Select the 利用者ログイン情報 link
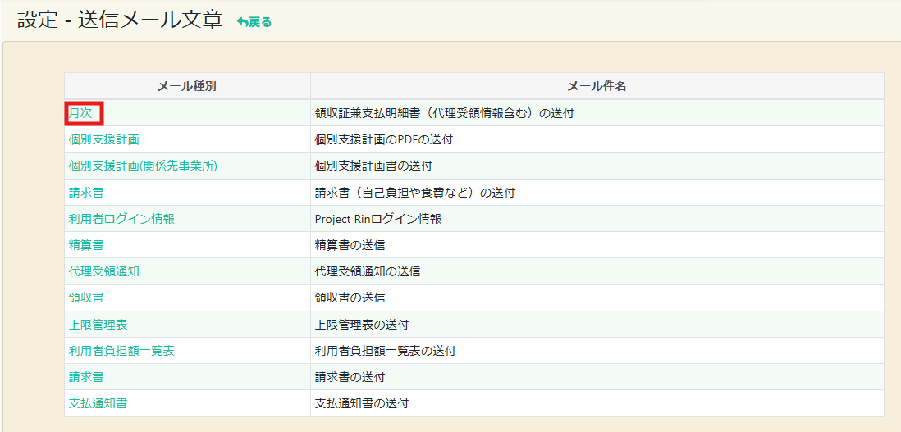Screen dimensions: 901x432 [121, 219]
